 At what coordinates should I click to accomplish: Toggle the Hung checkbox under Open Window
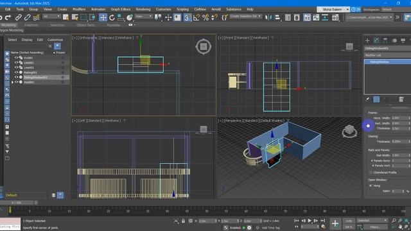pyautogui.click(x=371, y=185)
